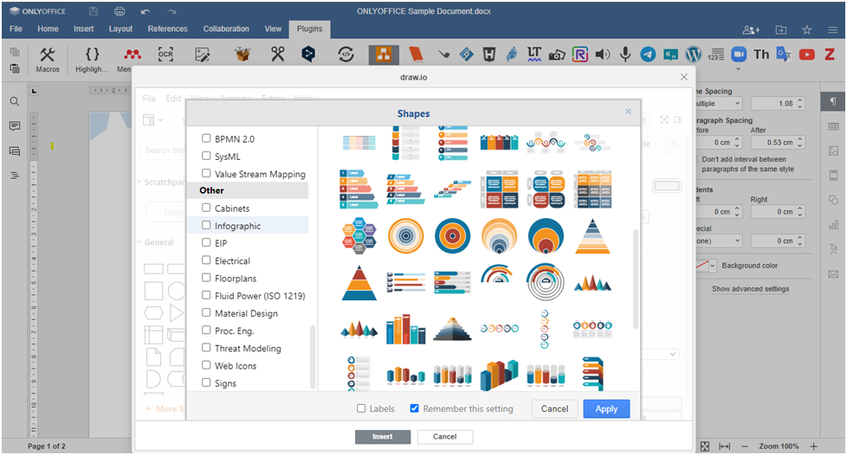
Task: Enable the Cabinets shape library
Action: pyautogui.click(x=206, y=208)
